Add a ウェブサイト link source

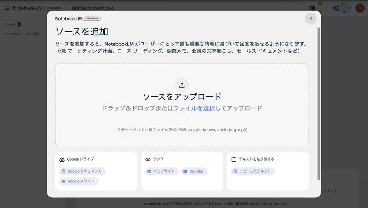(160, 171)
